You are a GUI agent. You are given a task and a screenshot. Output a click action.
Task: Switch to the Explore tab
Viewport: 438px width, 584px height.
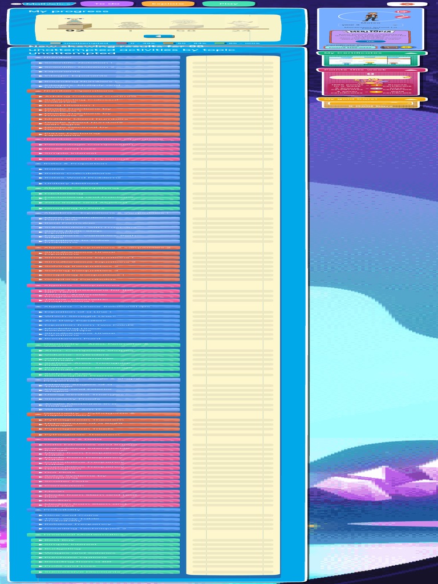coord(168,4)
